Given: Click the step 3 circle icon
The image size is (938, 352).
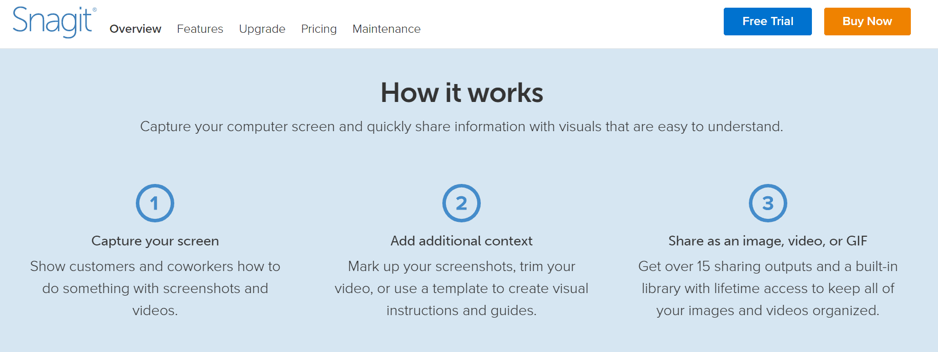Looking at the screenshot, I should [768, 203].
